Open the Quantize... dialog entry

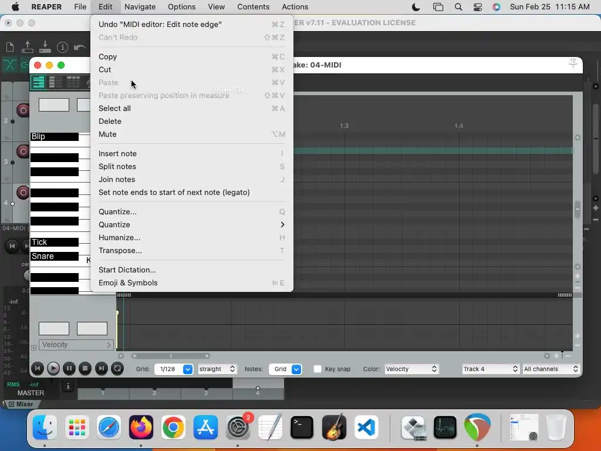pyautogui.click(x=192, y=212)
